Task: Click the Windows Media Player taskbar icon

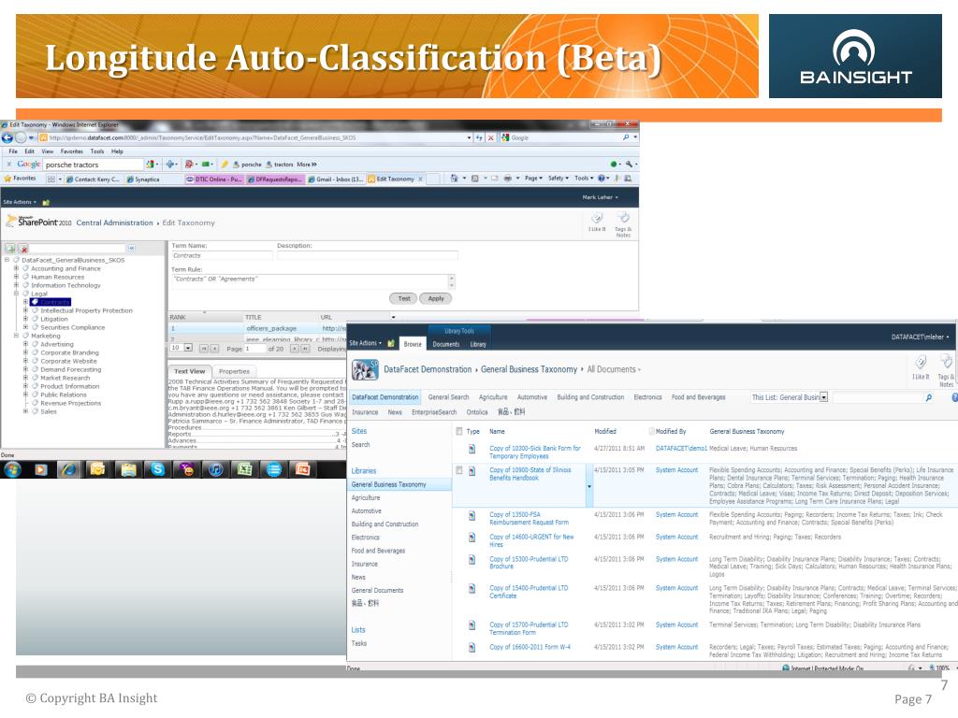Action: [40, 469]
